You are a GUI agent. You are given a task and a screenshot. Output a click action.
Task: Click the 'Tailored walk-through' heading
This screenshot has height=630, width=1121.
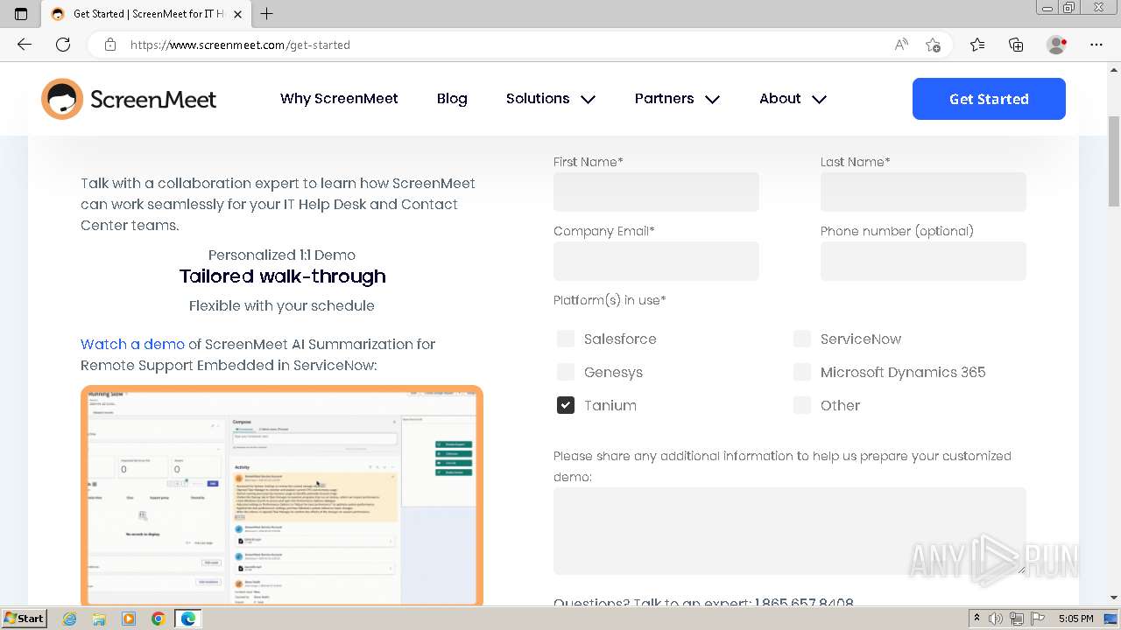click(283, 276)
